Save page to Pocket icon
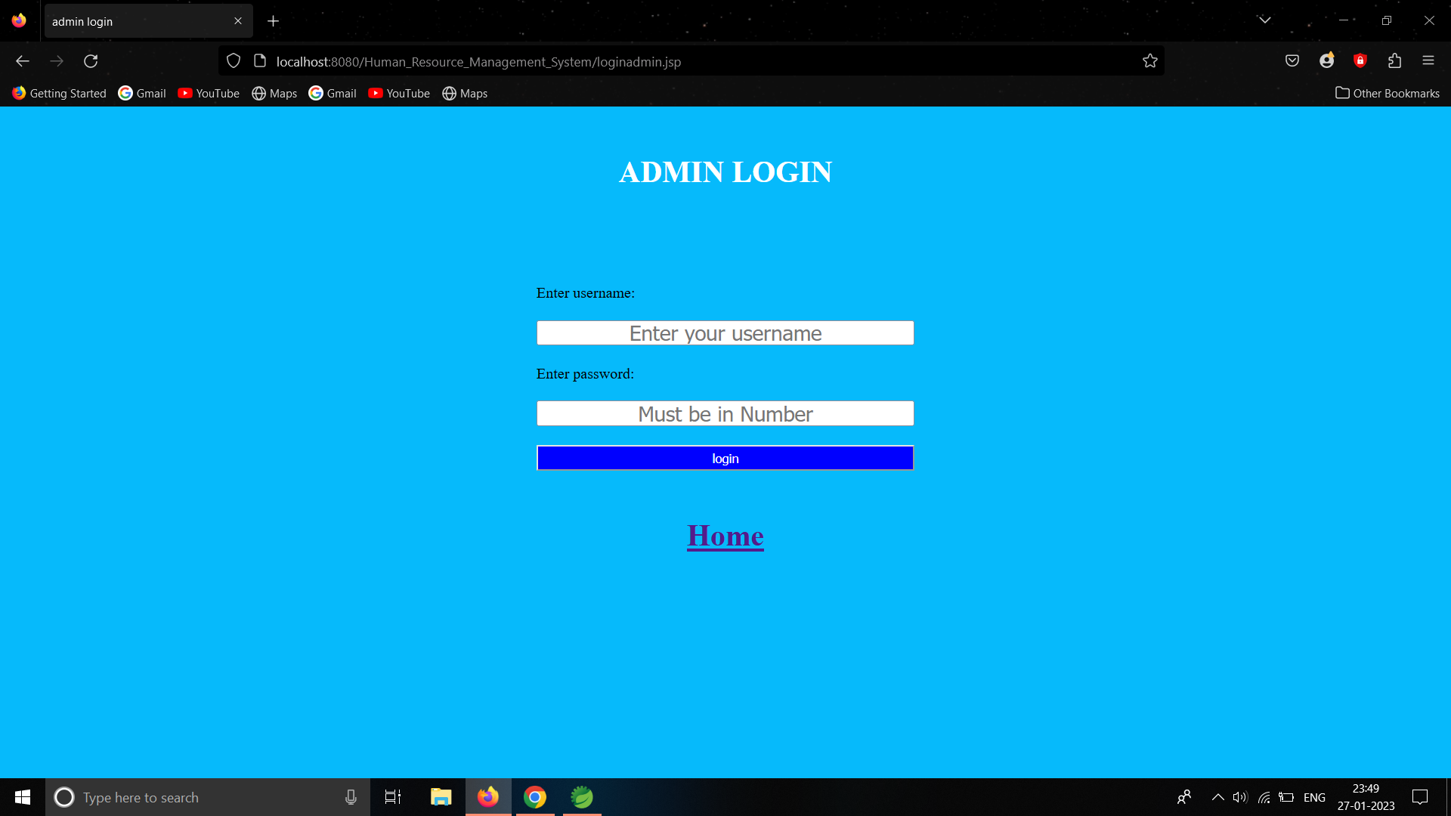 click(x=1292, y=61)
